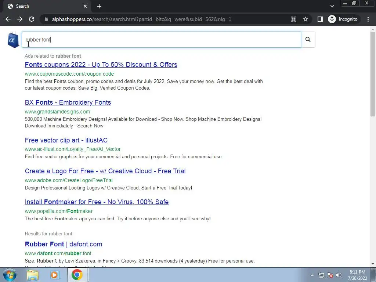The width and height of the screenshot is (376, 282).
Task: Click the scrollbar down arrow
Action: [373, 264]
